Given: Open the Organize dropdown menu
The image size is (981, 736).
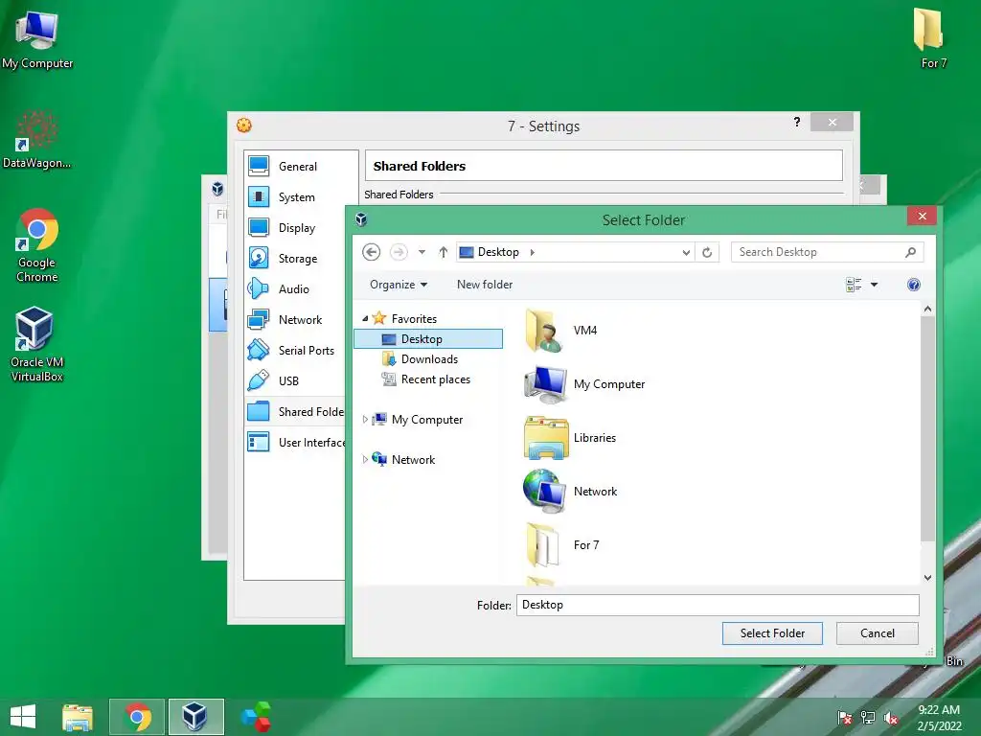Looking at the screenshot, I should 399,285.
